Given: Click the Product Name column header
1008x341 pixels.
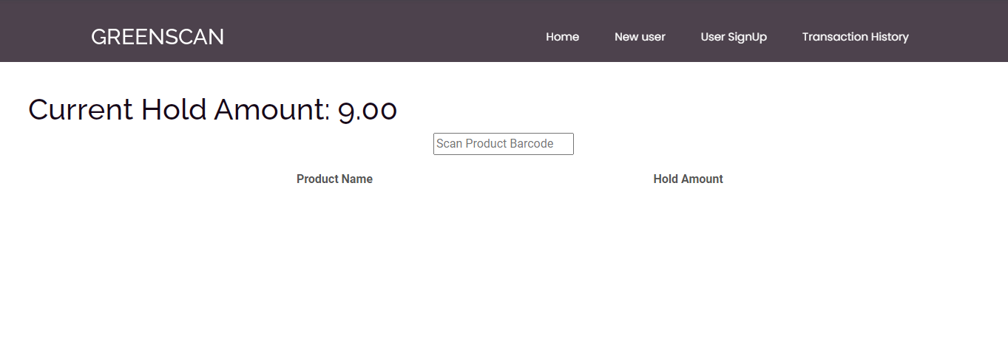Looking at the screenshot, I should 334,179.
